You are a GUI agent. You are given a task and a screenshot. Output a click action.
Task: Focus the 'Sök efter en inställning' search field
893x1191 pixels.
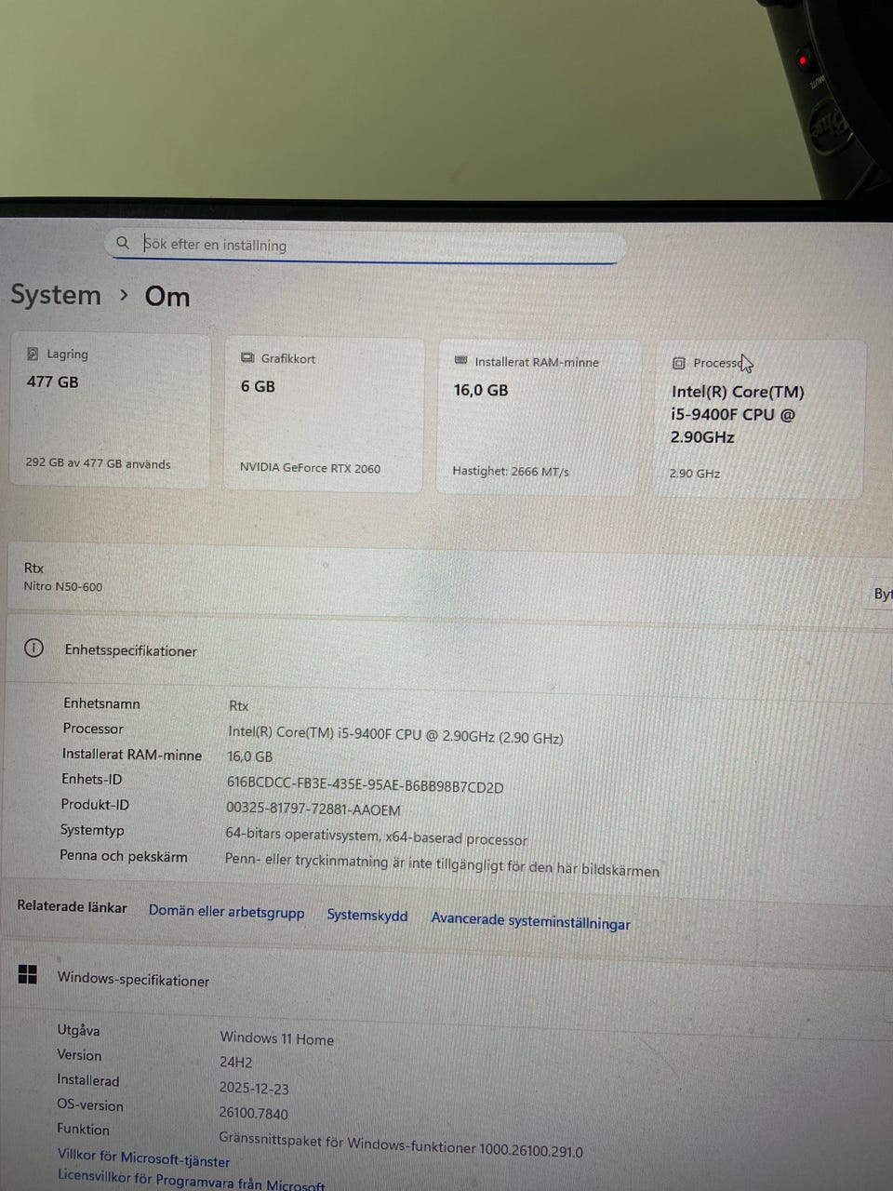point(365,245)
